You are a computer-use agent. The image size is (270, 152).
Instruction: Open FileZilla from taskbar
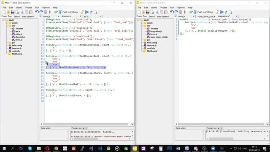[74, 148]
